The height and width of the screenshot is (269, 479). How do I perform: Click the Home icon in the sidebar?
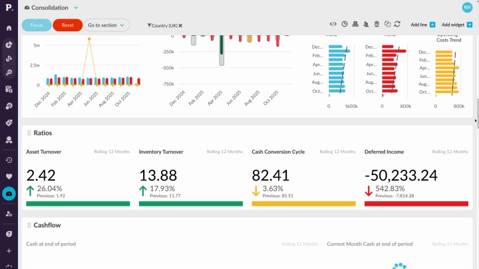9,28
